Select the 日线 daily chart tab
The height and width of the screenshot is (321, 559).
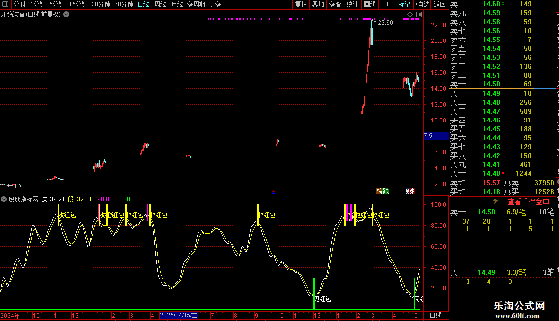(x=143, y=4)
